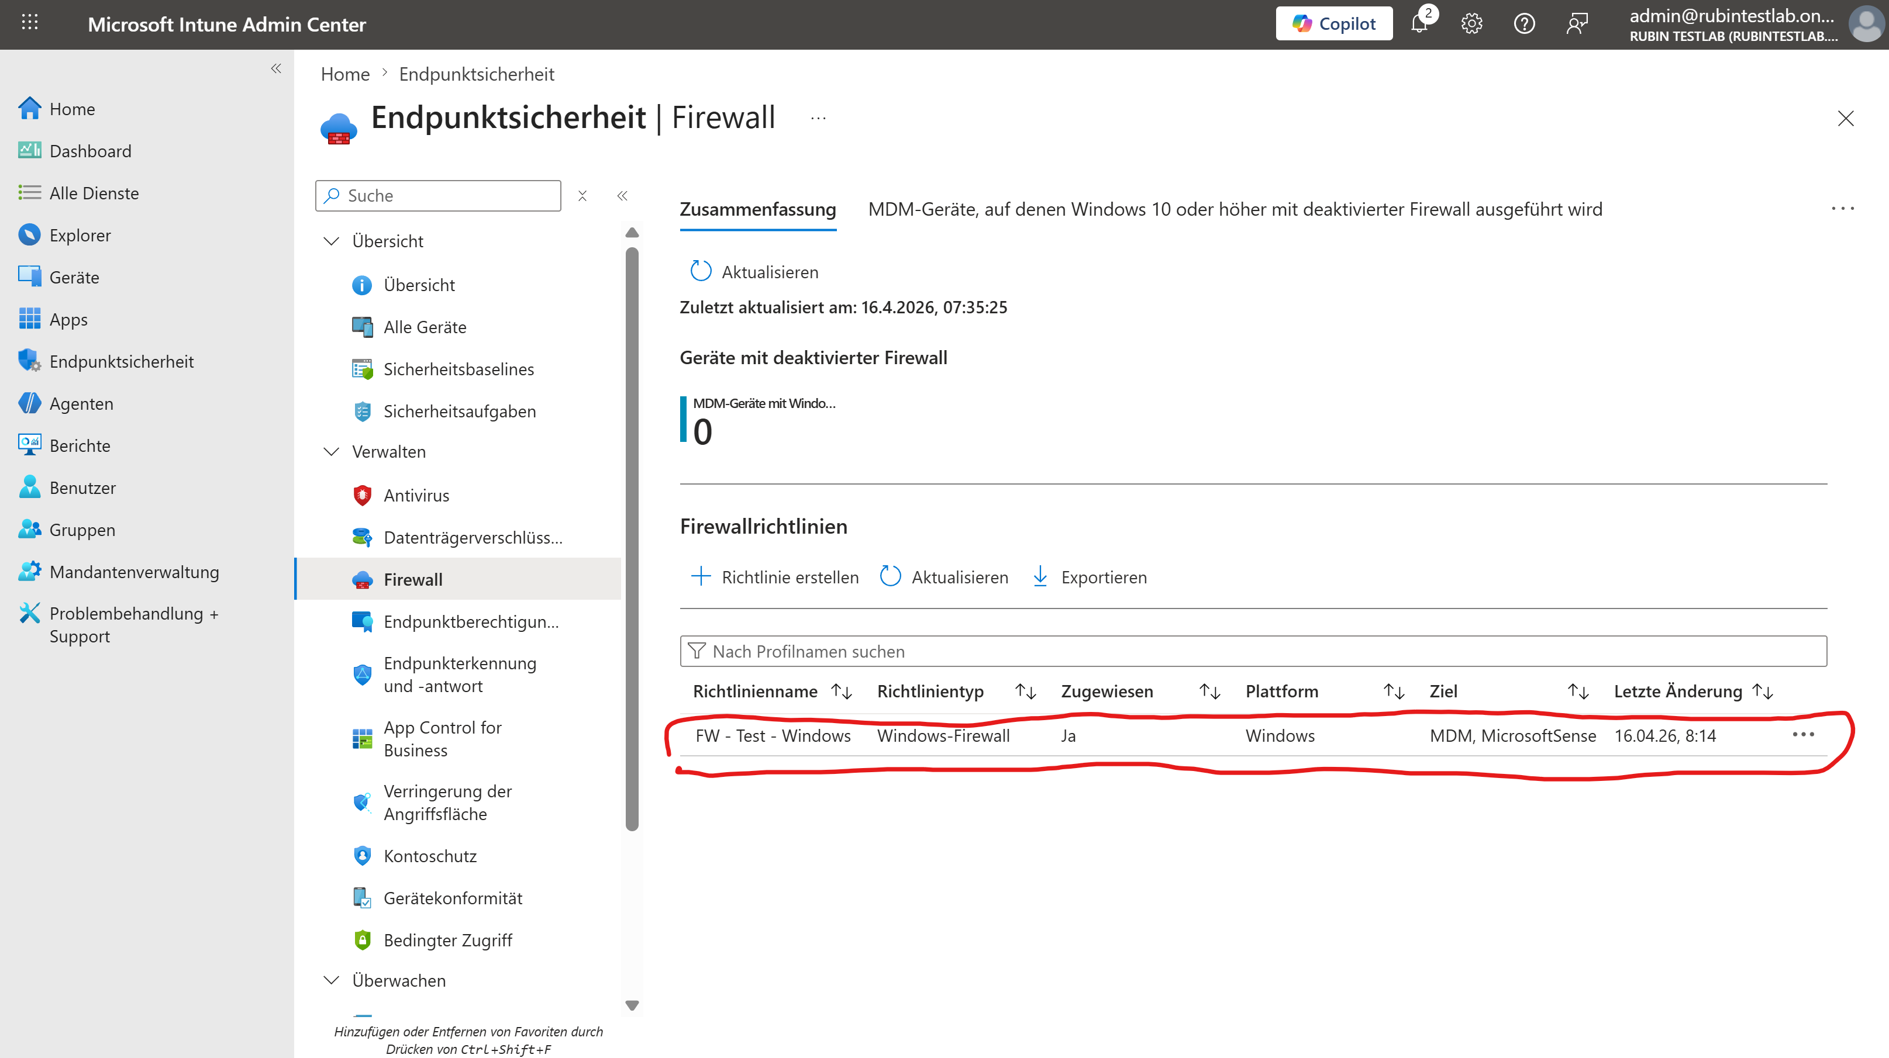Open portal settings gear icon
This screenshot has height=1058, width=1889.
[x=1471, y=23]
